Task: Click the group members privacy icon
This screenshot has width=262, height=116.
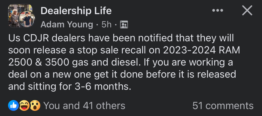Action: [x=124, y=25]
